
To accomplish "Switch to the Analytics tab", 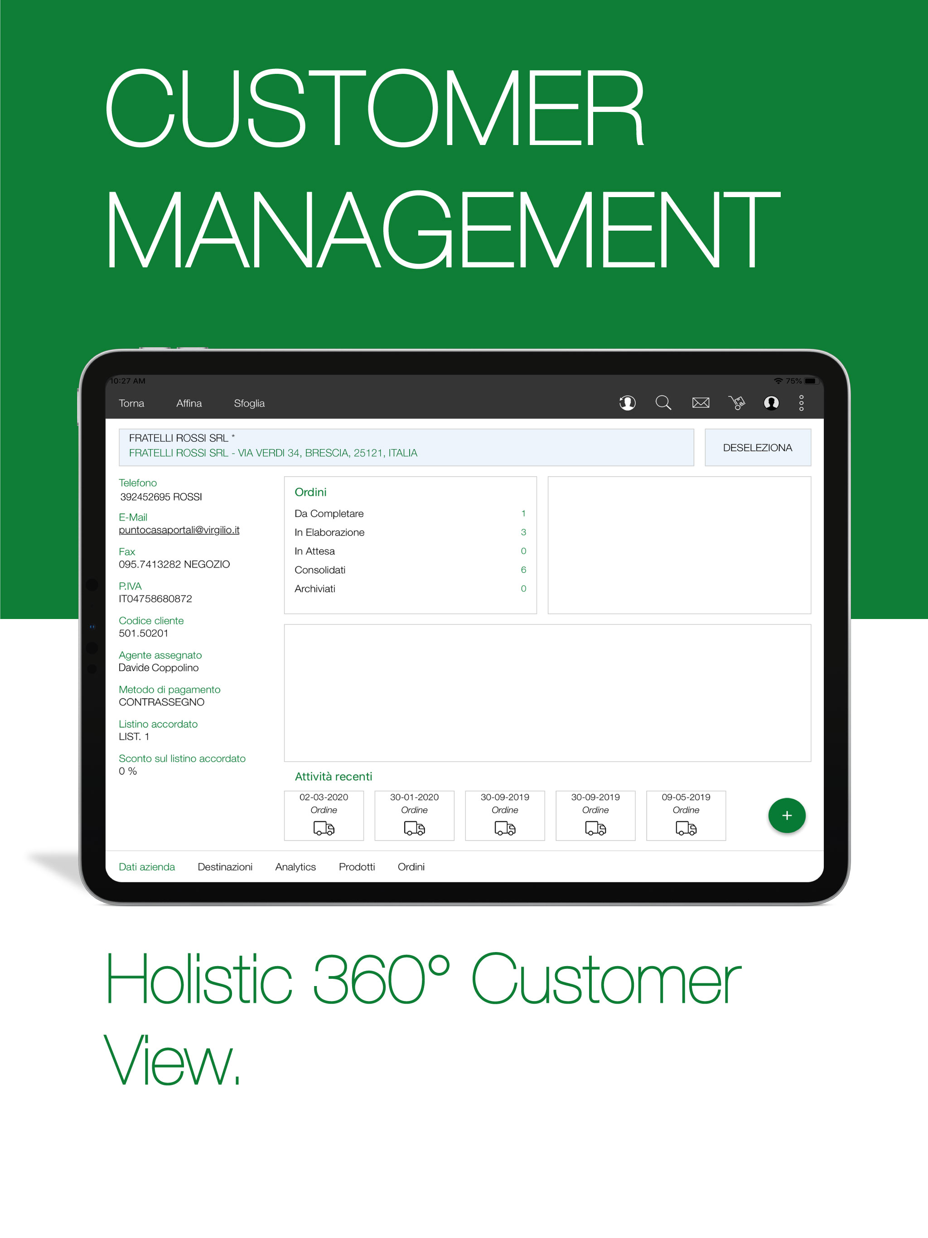I will point(295,866).
